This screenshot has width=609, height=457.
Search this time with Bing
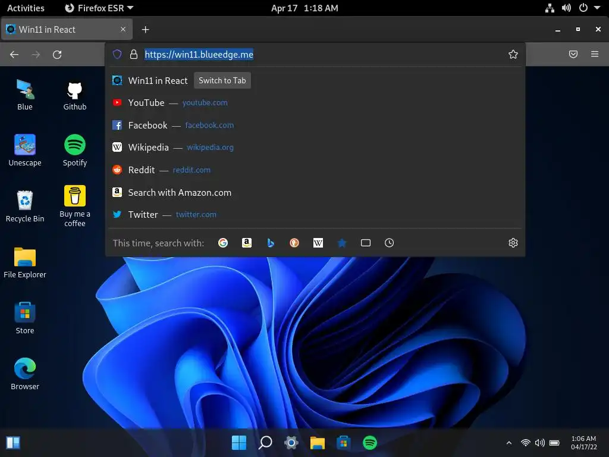271,243
